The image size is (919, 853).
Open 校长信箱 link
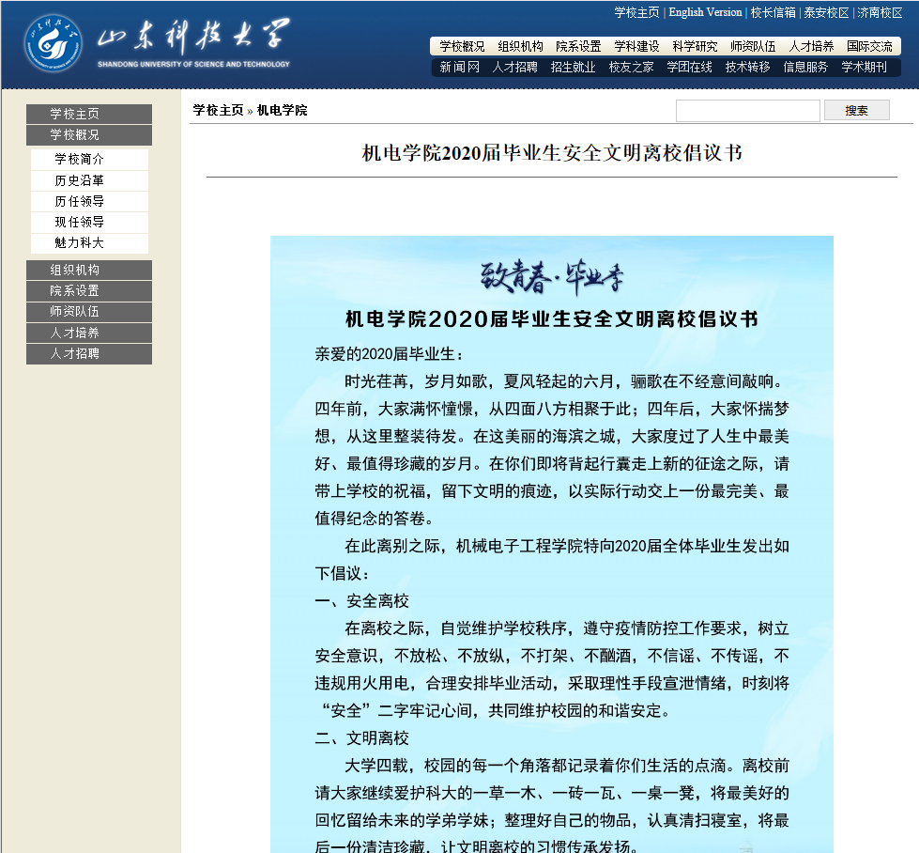pos(773,12)
